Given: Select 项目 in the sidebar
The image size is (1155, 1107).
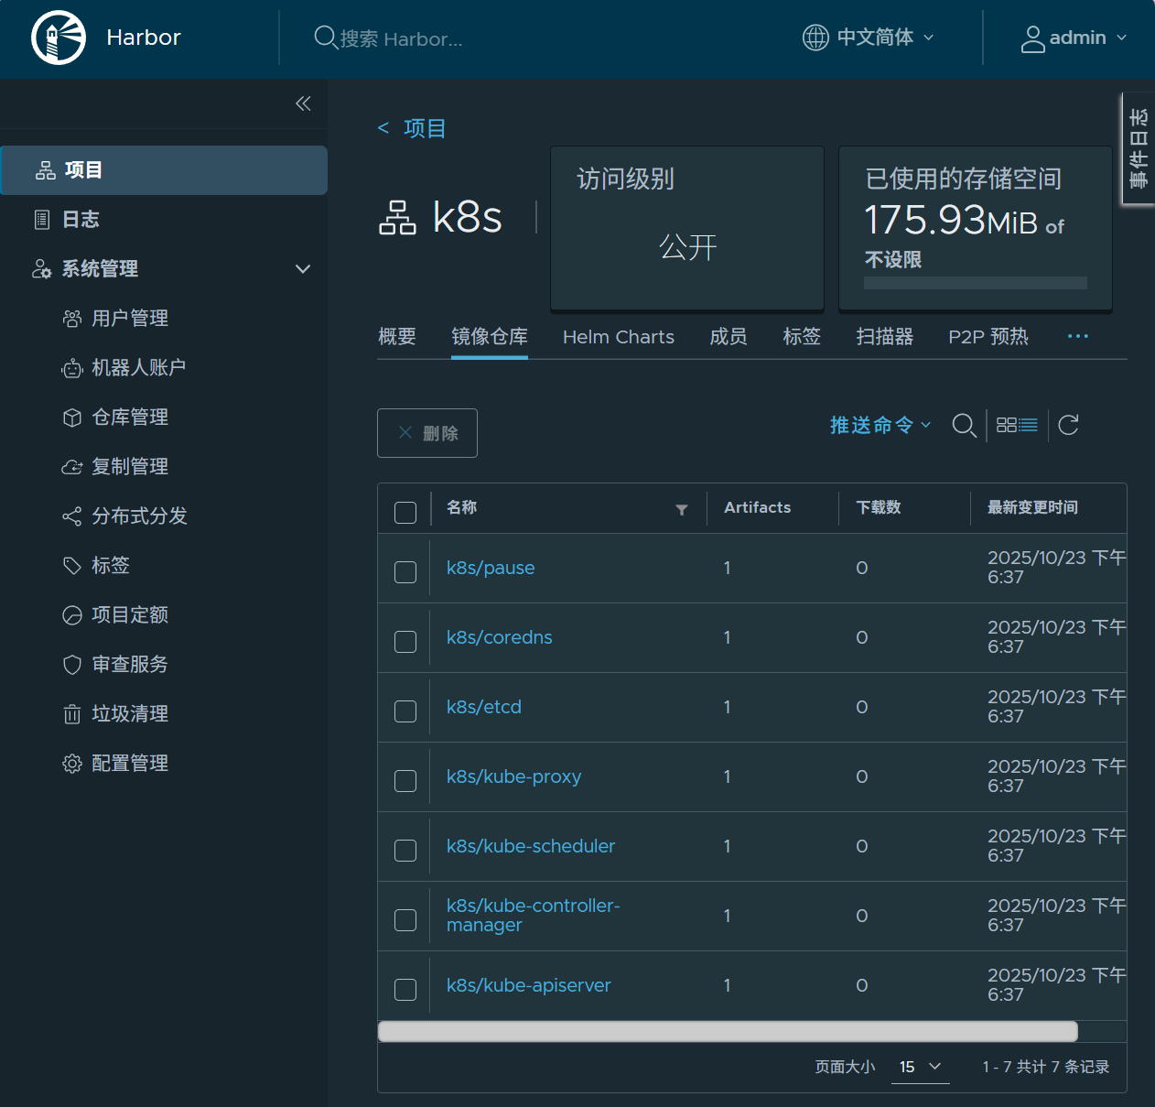Looking at the screenshot, I should pos(164,170).
